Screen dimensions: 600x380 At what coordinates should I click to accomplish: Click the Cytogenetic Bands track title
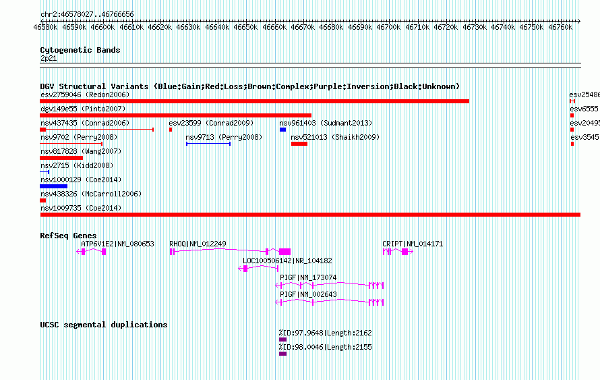click(x=80, y=50)
